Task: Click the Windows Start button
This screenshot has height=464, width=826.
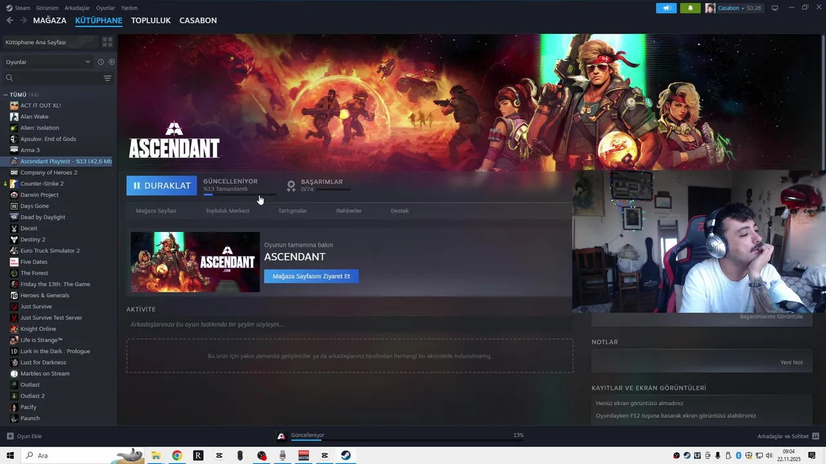Action: 10,456
